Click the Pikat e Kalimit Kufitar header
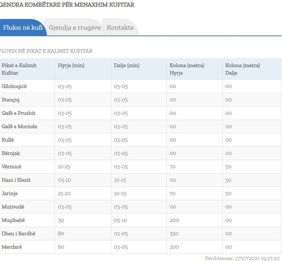This screenshot has height=262, width=282. tap(19, 69)
